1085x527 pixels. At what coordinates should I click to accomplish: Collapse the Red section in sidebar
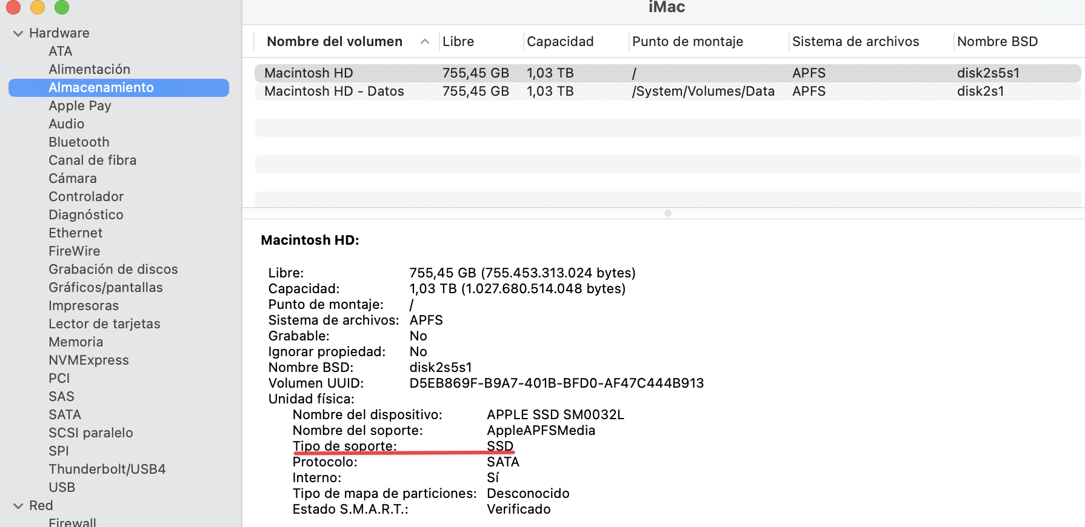pyautogui.click(x=18, y=506)
